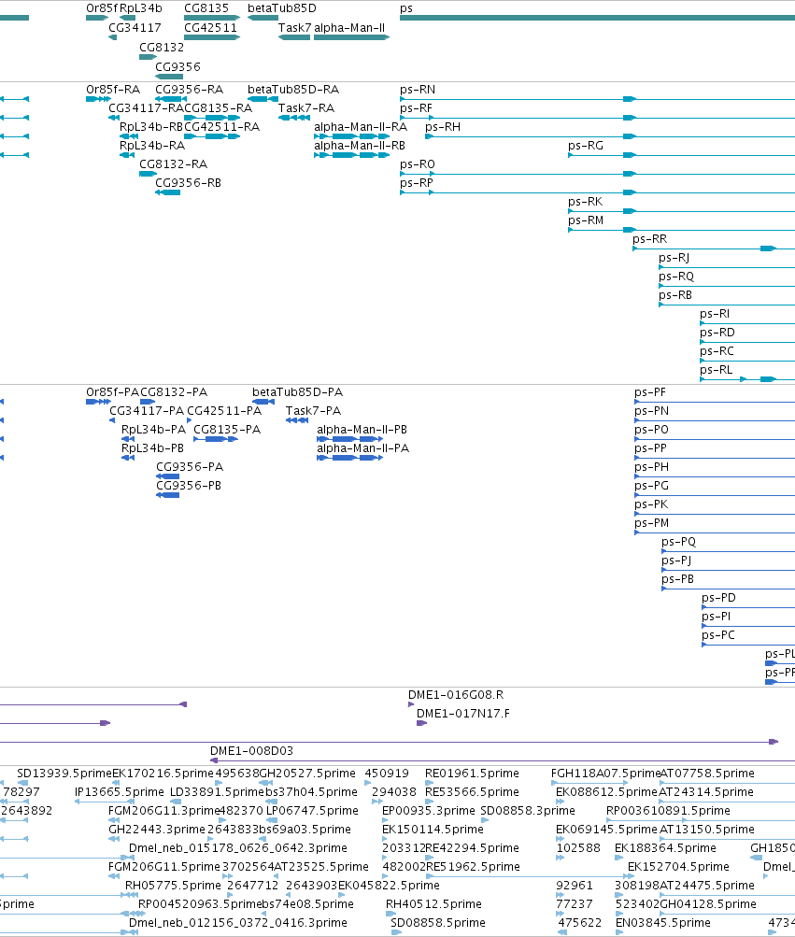The height and width of the screenshot is (937, 795).
Task: Select the Or85f-RA transcript feature
Action: pyautogui.click(x=98, y=99)
